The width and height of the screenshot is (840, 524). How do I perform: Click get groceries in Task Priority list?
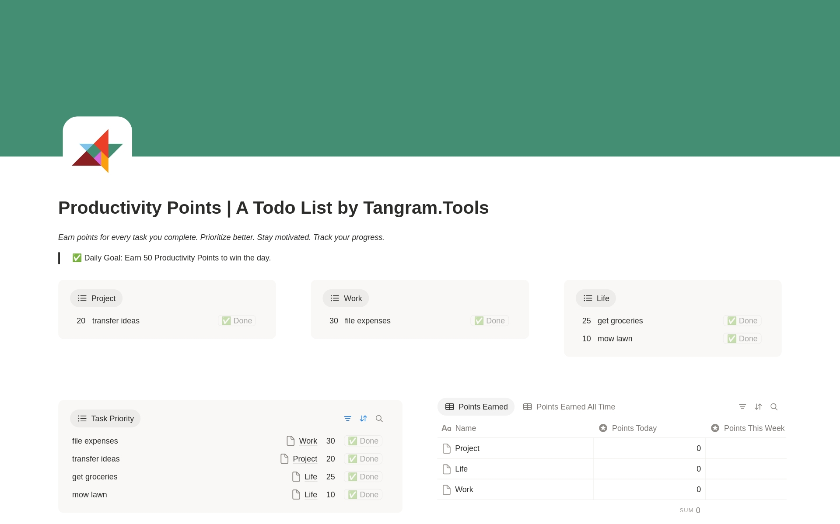[x=95, y=477]
